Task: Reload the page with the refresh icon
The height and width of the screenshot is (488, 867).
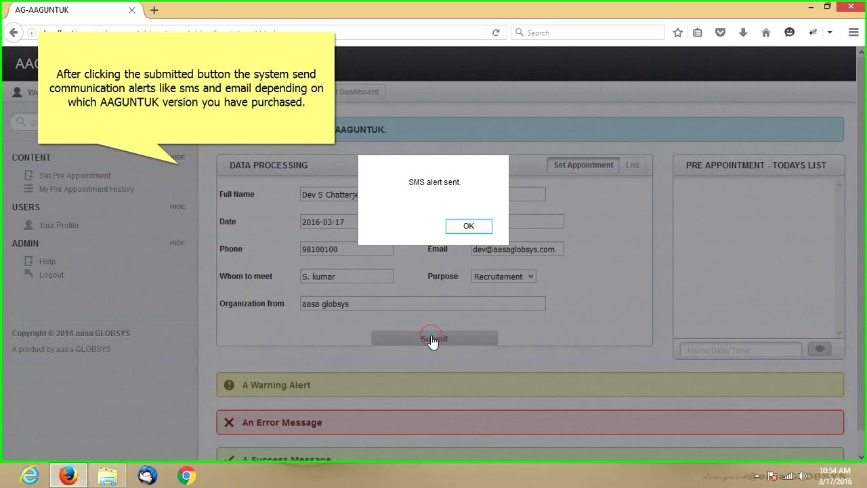Action: pyautogui.click(x=496, y=33)
